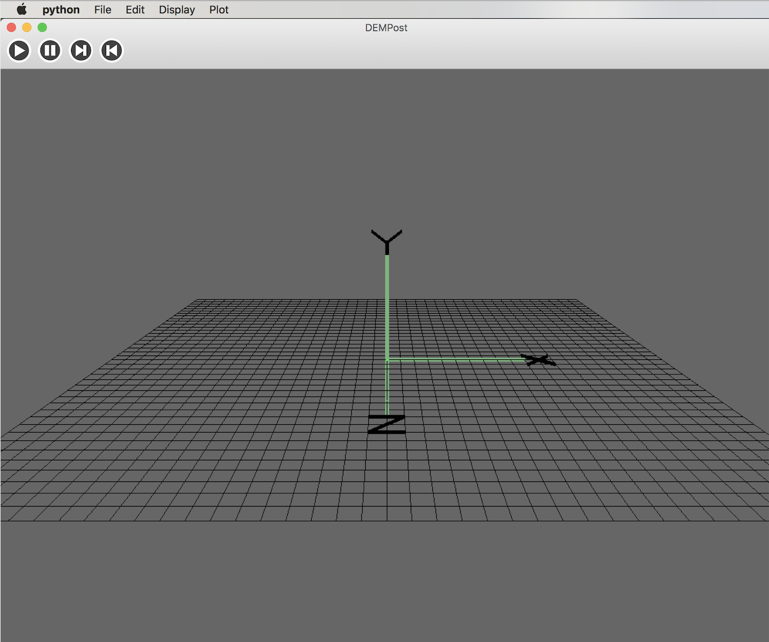The image size is (769, 642).
Task: Maximize the DEMPost window
Action: click(x=42, y=27)
